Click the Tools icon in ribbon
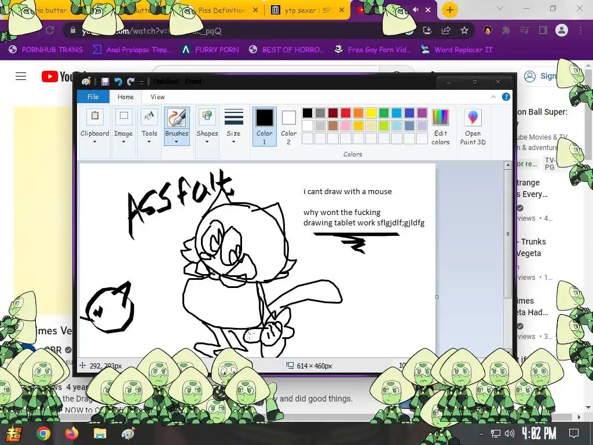Screen dimensions: 593x445 [x=149, y=116]
